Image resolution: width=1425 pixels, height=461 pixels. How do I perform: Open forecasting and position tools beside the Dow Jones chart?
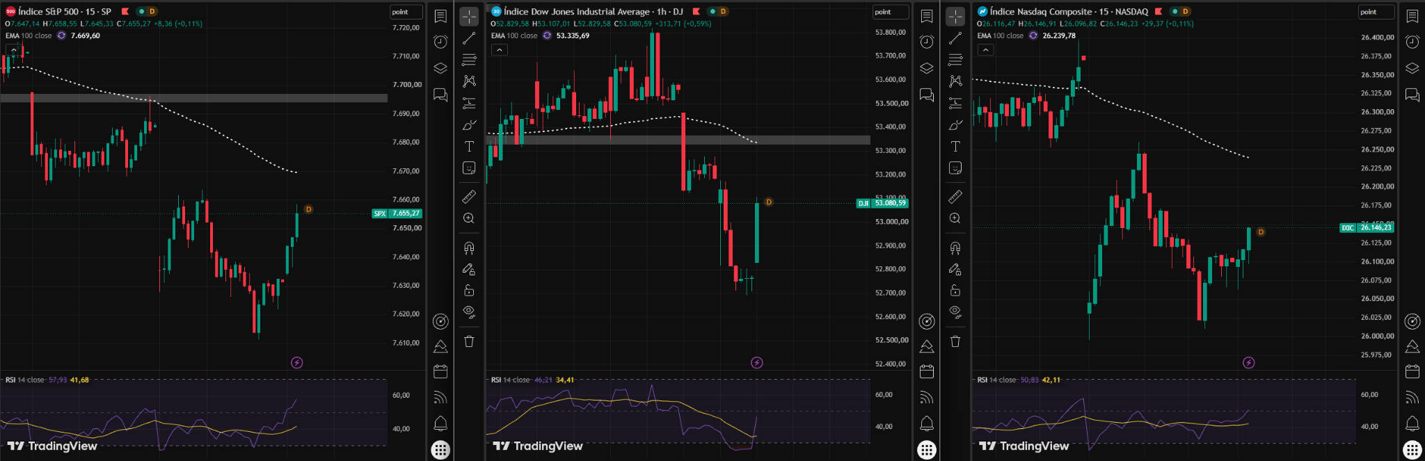[x=469, y=103]
